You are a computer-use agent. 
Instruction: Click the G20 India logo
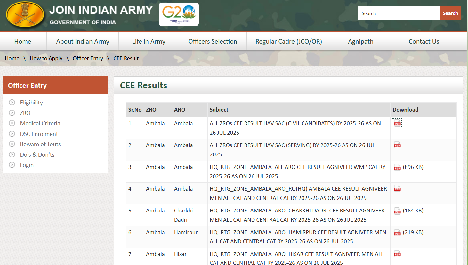[179, 14]
